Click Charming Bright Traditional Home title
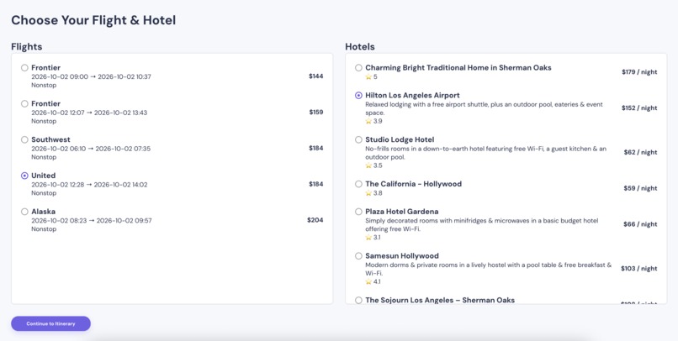 (x=458, y=68)
